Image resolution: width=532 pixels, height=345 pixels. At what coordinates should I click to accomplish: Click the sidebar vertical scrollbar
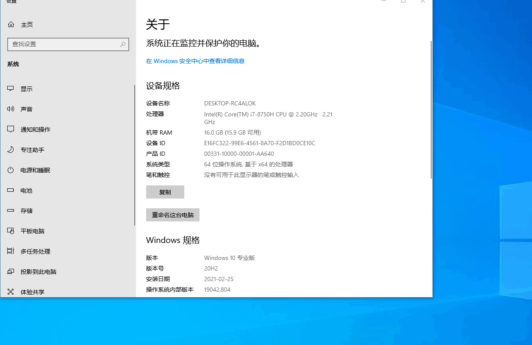tap(135, 155)
